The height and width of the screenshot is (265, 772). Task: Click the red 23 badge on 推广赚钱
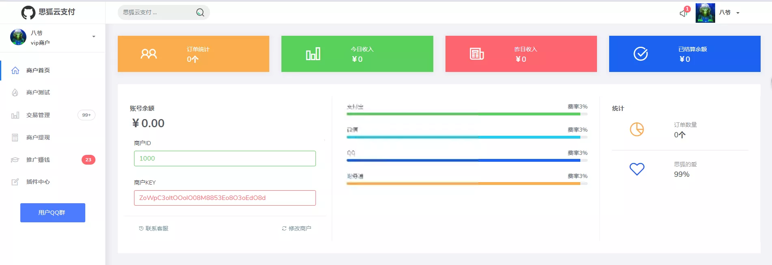coord(89,160)
